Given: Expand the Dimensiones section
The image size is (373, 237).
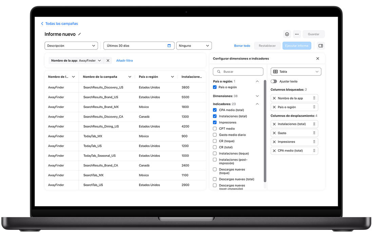Looking at the screenshot, I should 257,96.
